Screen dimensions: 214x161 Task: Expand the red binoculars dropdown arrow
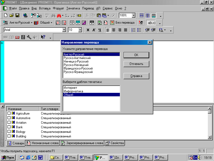[63, 16]
